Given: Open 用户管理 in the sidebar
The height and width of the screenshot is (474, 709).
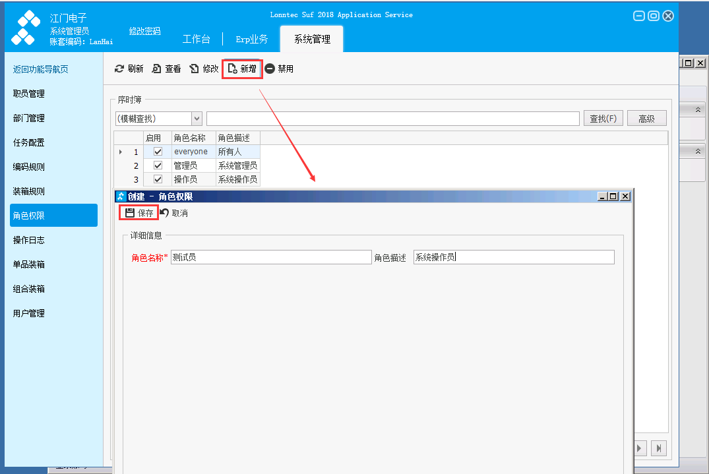Looking at the screenshot, I should (x=29, y=313).
